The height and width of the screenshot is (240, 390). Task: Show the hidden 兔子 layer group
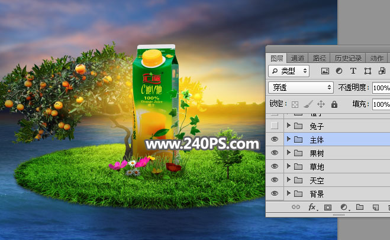(274, 126)
